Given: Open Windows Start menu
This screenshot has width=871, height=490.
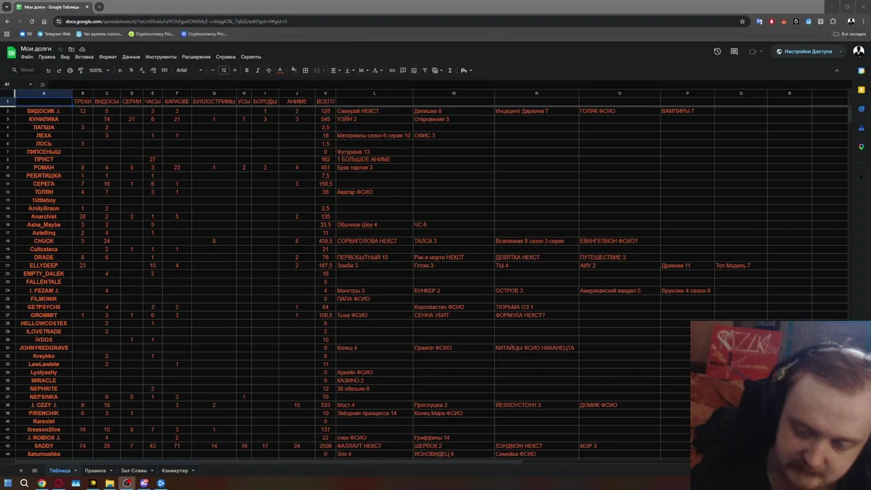Looking at the screenshot, I should tap(7, 483).
